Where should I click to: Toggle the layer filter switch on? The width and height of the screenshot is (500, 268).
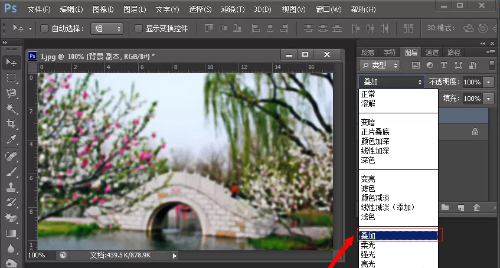[x=492, y=65]
